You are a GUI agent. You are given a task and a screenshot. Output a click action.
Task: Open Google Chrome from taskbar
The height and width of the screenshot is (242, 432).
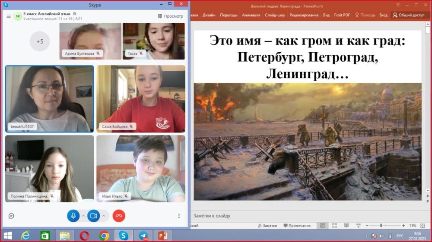tap(104, 236)
